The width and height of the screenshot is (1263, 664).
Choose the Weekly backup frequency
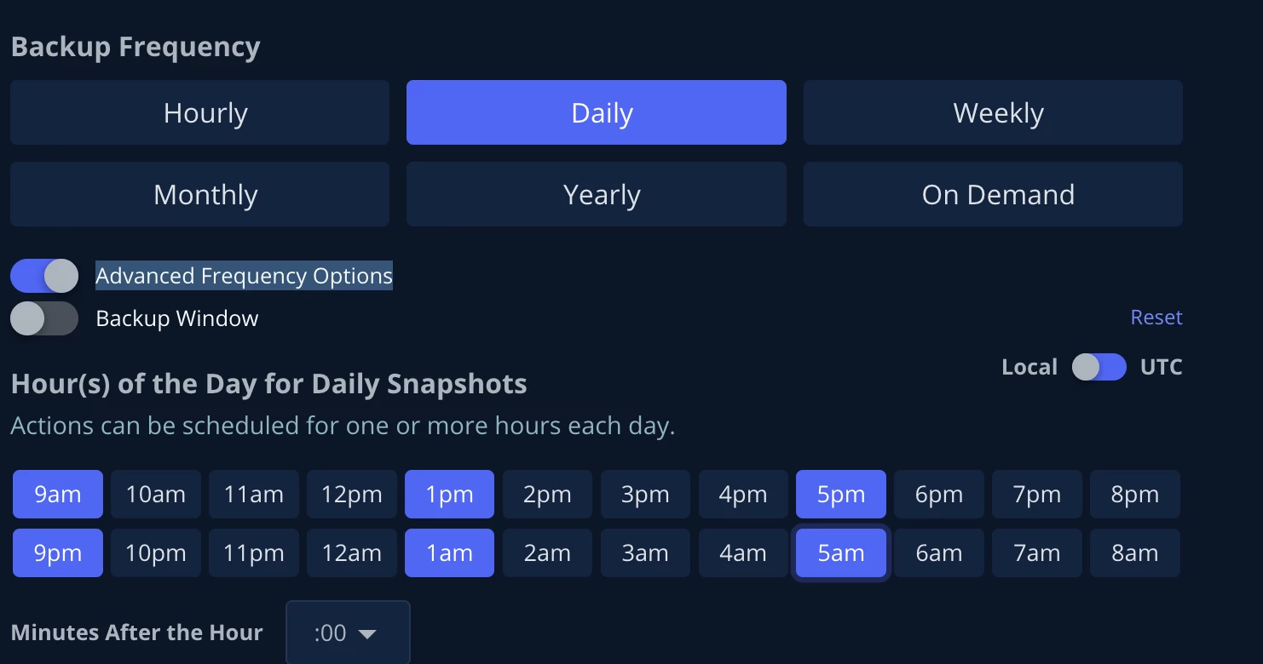coord(993,113)
